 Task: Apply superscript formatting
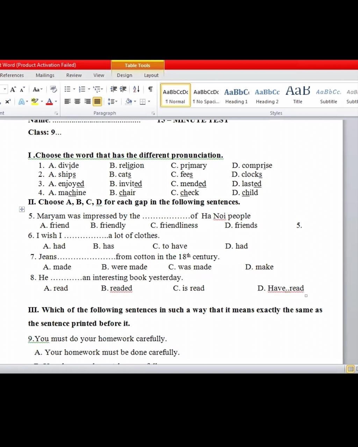8,102
